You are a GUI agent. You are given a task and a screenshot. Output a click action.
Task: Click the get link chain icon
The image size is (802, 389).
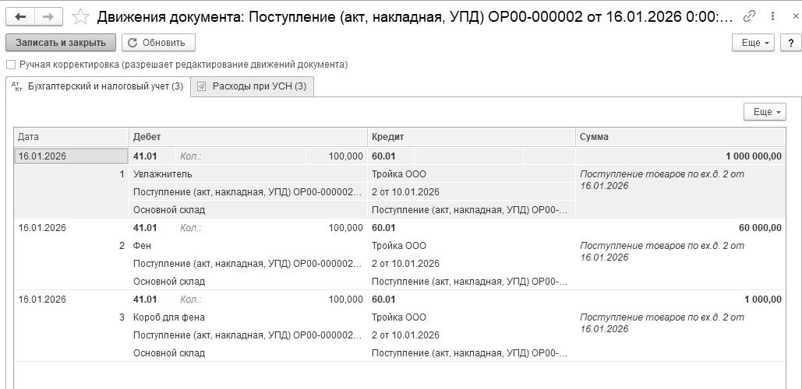pos(750,16)
